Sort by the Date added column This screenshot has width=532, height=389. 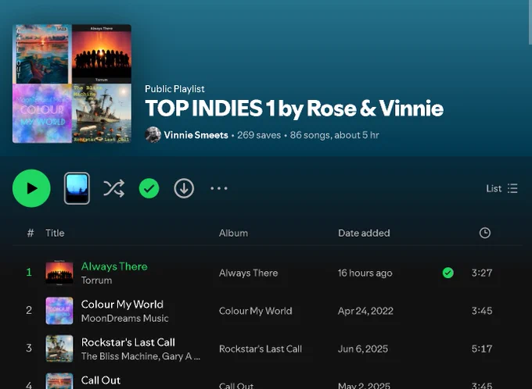coord(364,233)
